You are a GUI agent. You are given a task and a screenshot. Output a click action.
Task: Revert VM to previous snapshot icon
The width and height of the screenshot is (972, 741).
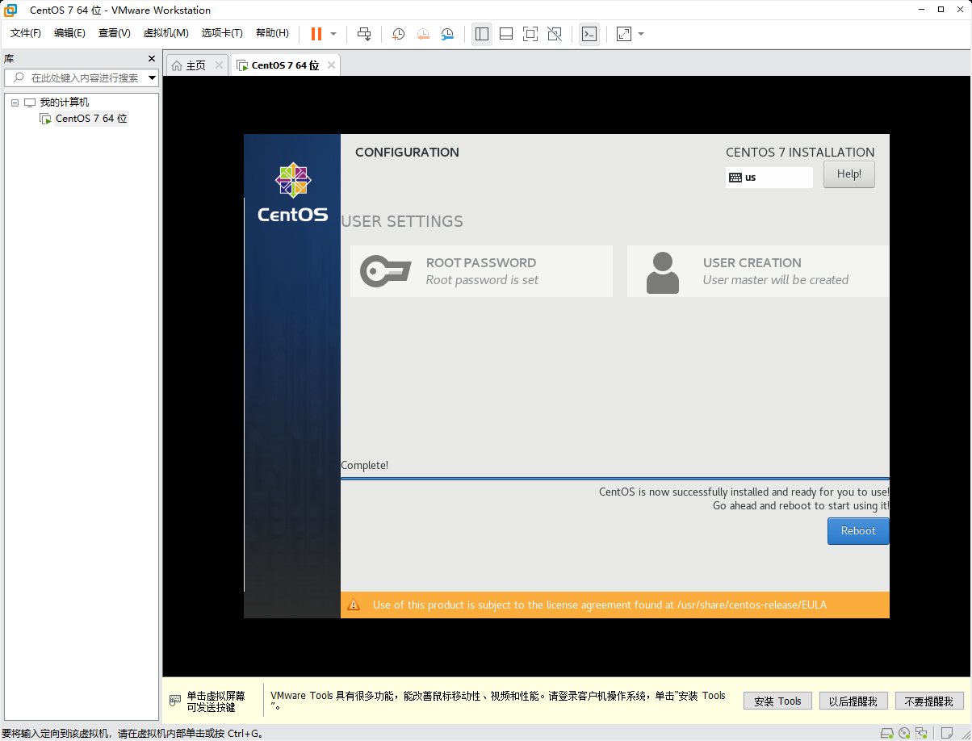click(423, 34)
